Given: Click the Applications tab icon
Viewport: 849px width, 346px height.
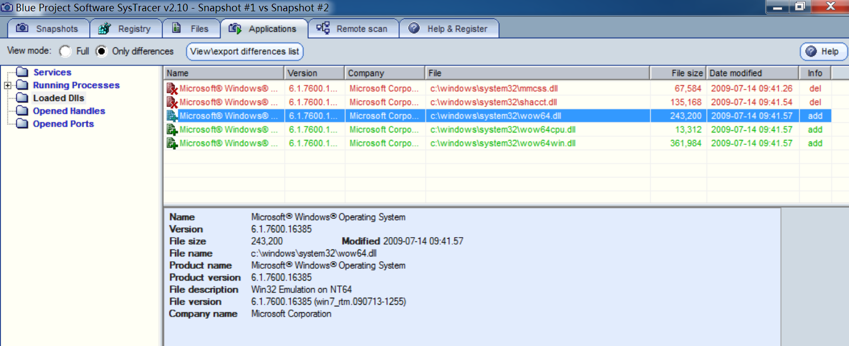Looking at the screenshot, I should coord(235,28).
